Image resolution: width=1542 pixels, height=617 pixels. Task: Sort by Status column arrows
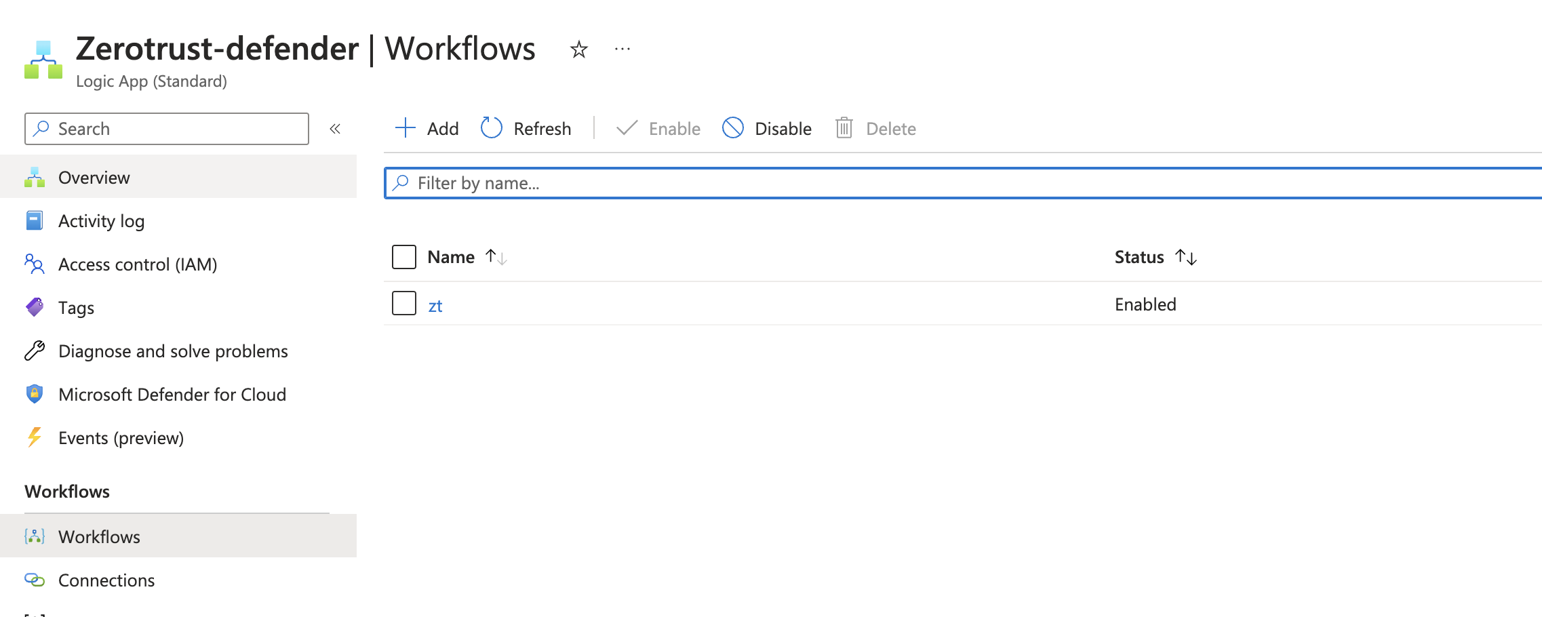[x=1186, y=257]
